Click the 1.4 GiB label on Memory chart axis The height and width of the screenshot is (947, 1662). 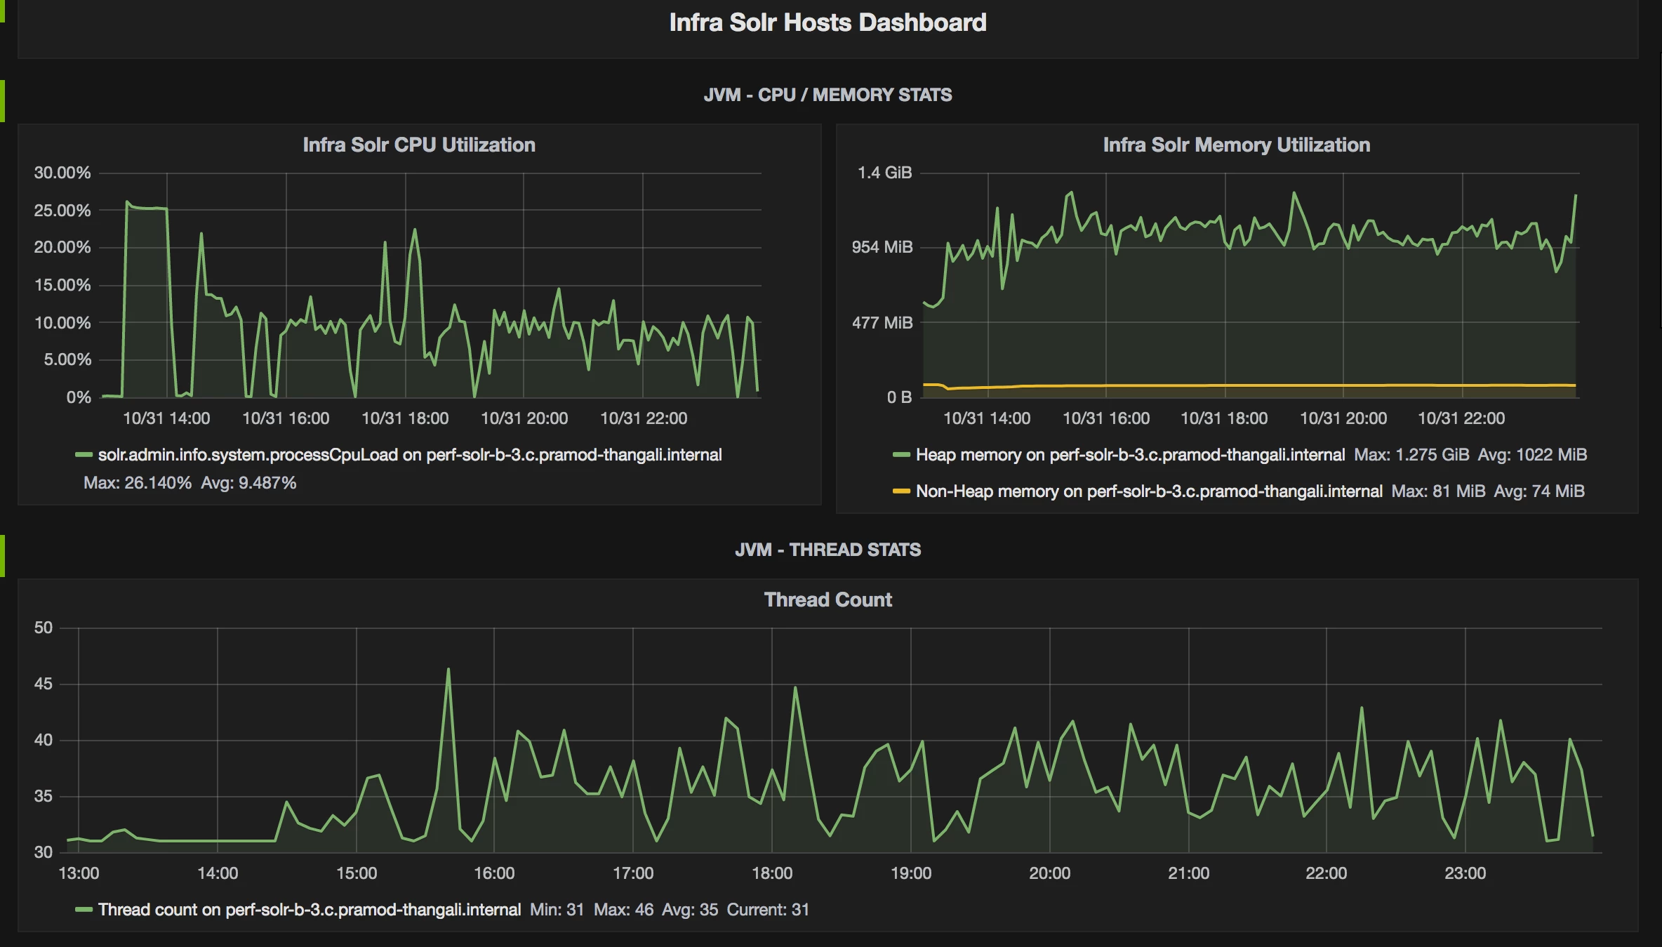(884, 173)
